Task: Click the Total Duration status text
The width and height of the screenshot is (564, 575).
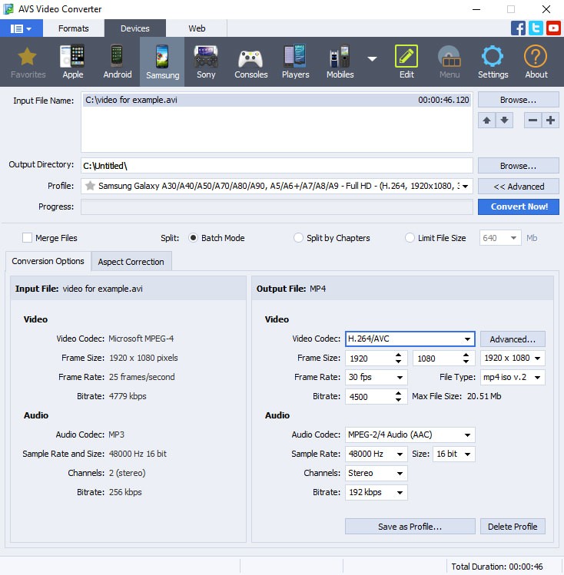Action: [497, 567]
